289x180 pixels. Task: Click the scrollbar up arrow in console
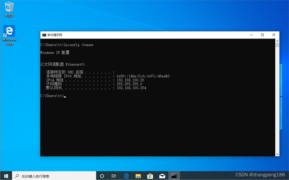(277, 41)
